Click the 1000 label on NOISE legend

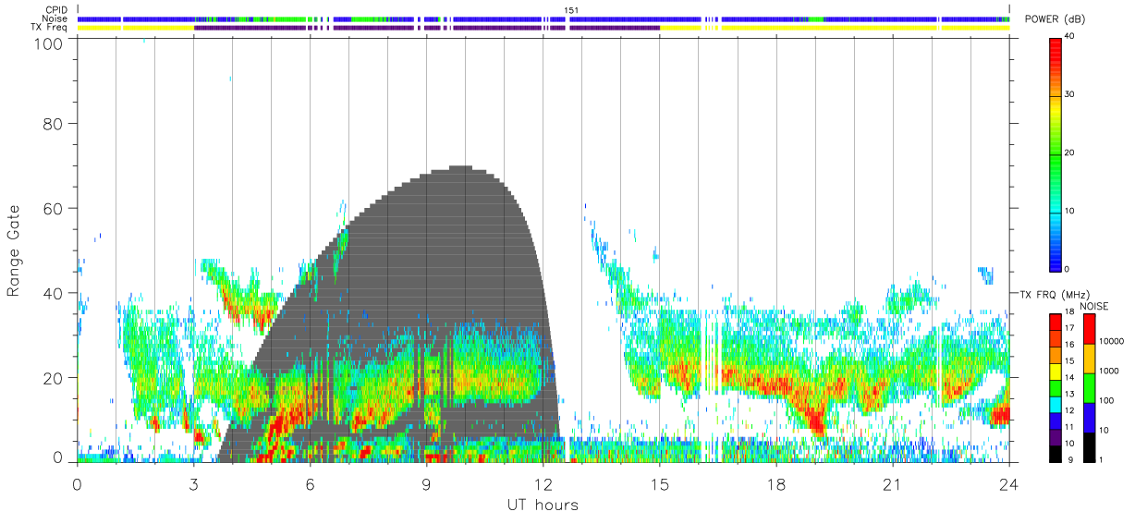1109,371
